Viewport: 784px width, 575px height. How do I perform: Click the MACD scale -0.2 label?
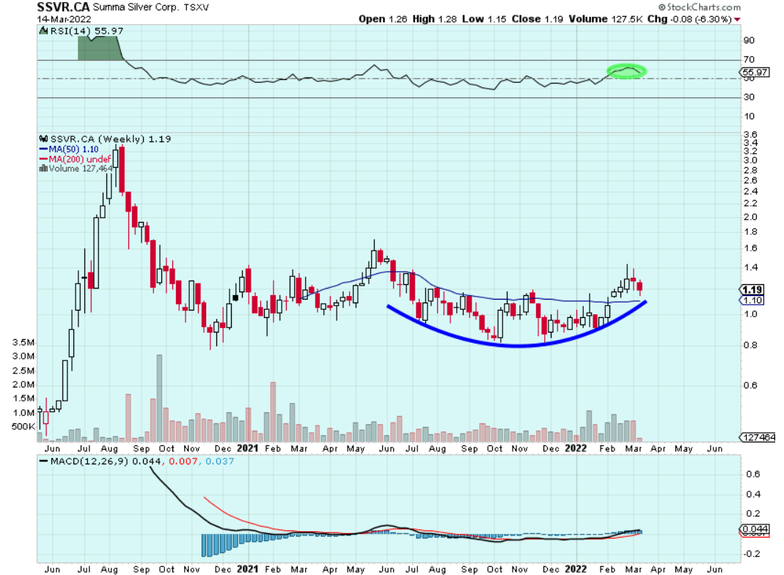coord(752,554)
